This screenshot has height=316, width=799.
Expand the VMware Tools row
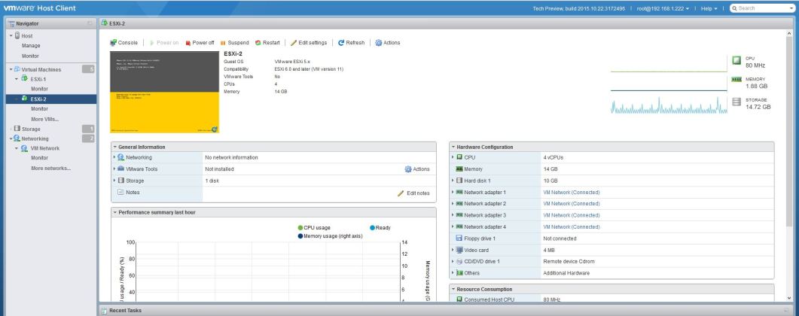114,169
